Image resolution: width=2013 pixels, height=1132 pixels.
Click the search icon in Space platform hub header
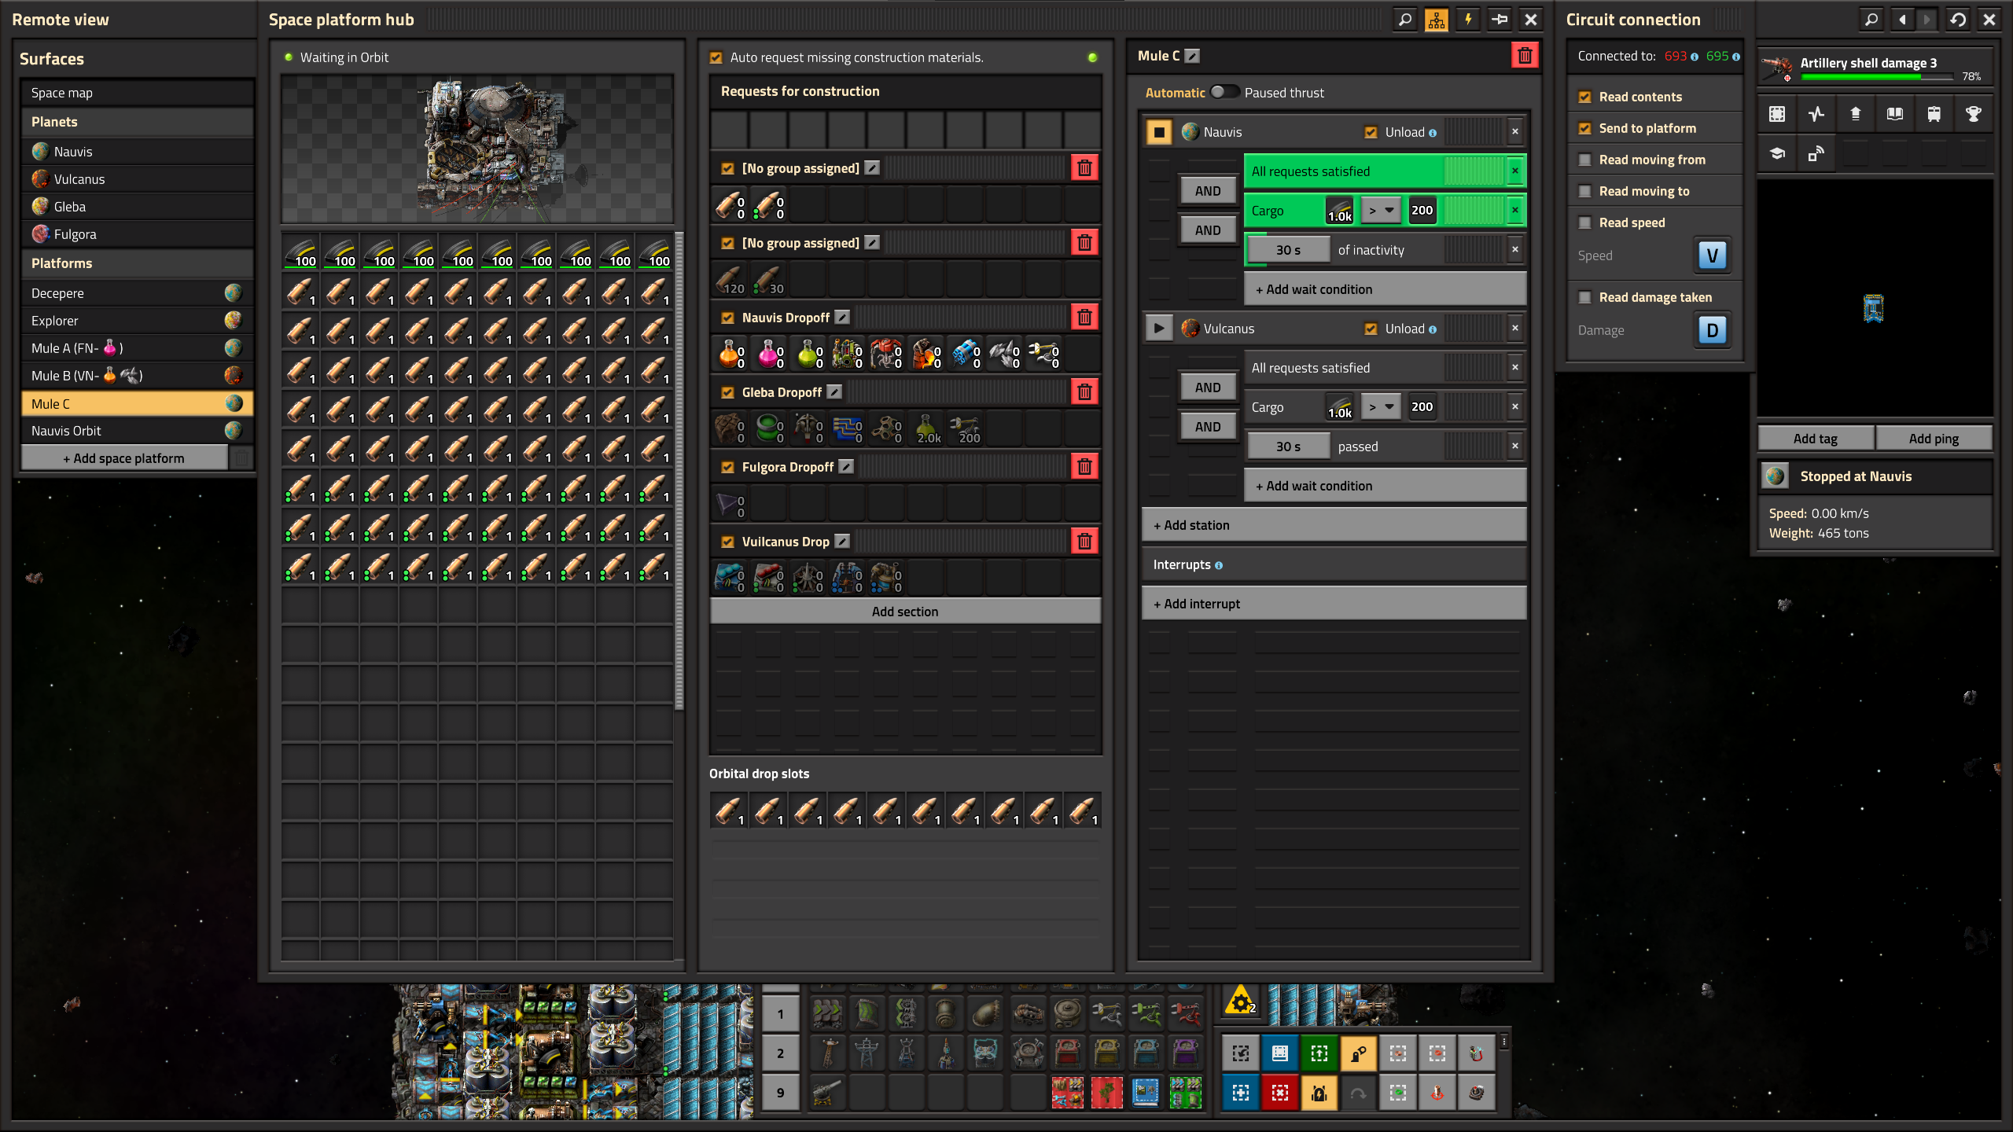coord(1404,20)
